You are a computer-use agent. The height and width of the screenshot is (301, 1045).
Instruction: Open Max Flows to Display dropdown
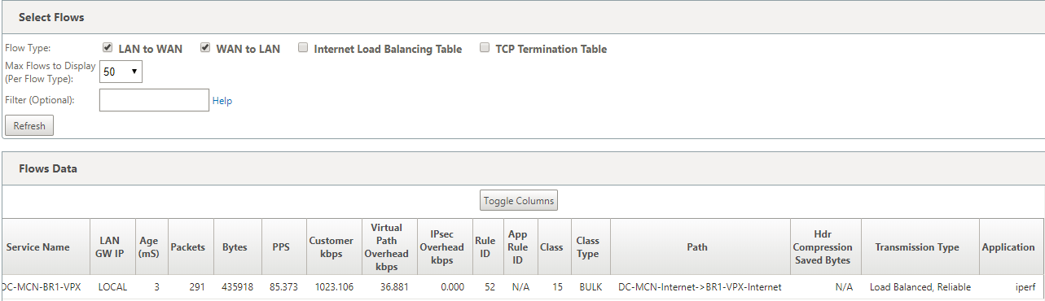[x=121, y=72]
